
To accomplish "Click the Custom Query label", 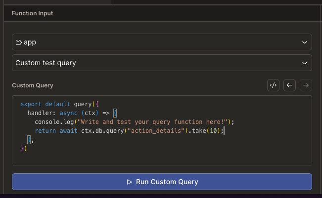I will [33, 85].
